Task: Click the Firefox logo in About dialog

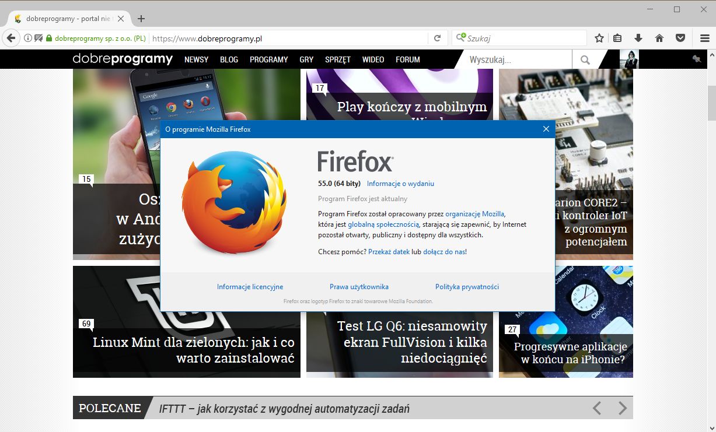Action: [x=235, y=202]
